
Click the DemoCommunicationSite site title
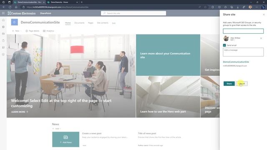(x=40, y=22)
